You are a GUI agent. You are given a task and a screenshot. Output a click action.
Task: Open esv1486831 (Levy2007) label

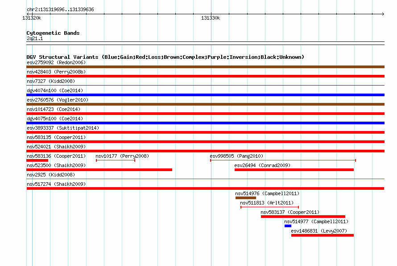tap(319, 231)
